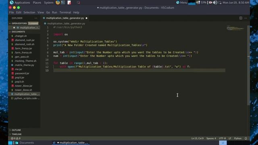This screenshot has width=258, height=145.
Task: Open the notifications bell icon
Action: point(246,139)
